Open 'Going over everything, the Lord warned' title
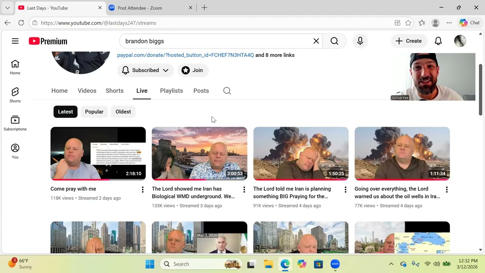This screenshot has width=485, height=273. [397, 193]
